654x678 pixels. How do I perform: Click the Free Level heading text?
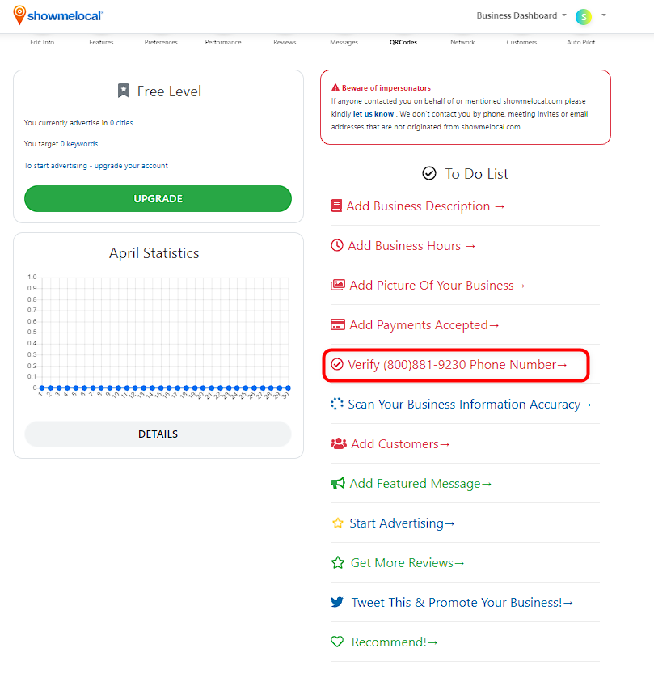click(x=169, y=91)
